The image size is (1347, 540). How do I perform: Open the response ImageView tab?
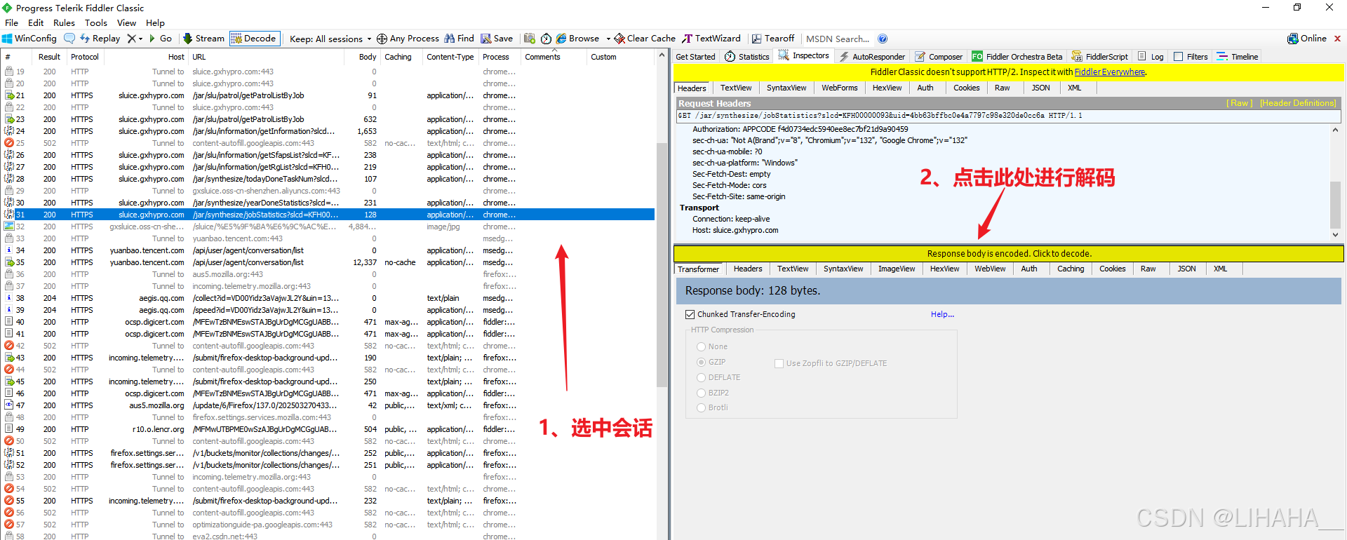click(x=897, y=269)
